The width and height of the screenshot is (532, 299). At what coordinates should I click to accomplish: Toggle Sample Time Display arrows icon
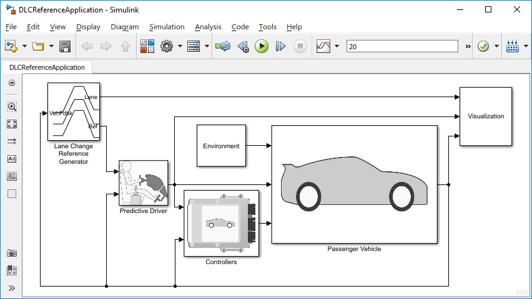(x=11, y=141)
